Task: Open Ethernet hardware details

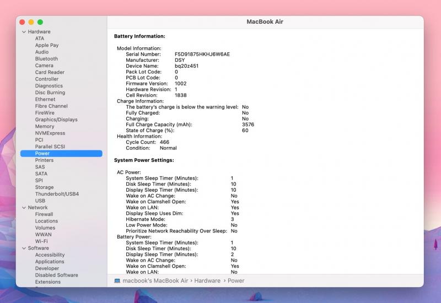Action: click(x=45, y=99)
